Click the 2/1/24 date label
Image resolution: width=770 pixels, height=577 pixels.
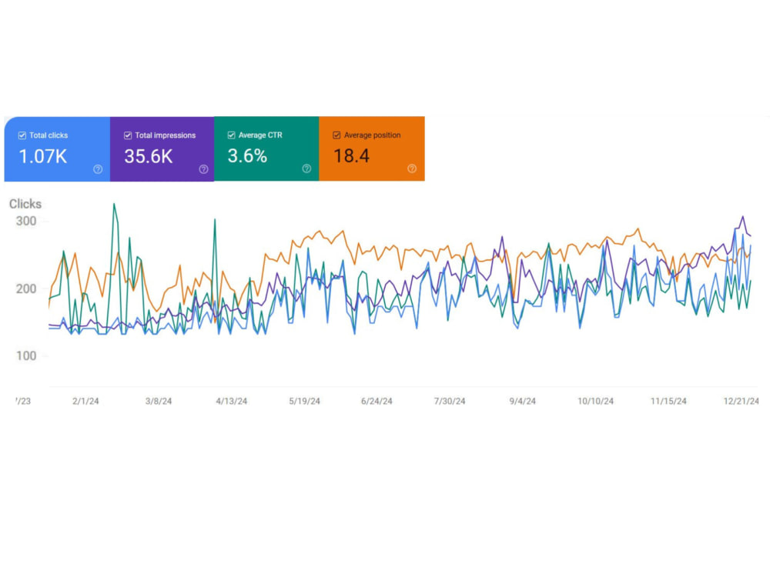85,402
